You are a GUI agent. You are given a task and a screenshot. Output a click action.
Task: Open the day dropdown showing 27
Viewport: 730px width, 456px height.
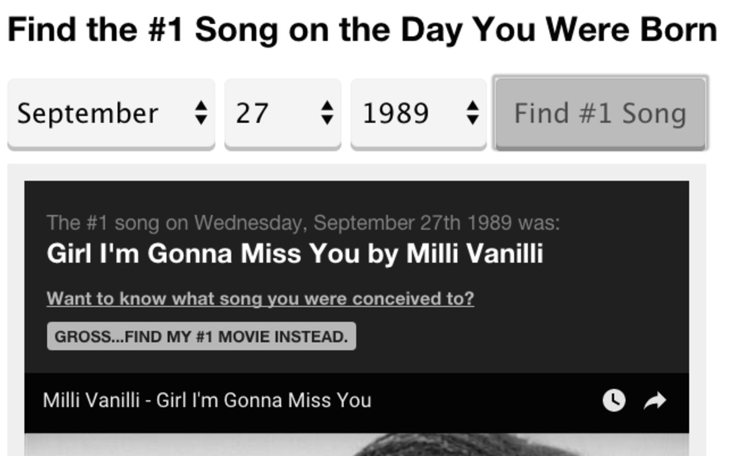point(282,113)
